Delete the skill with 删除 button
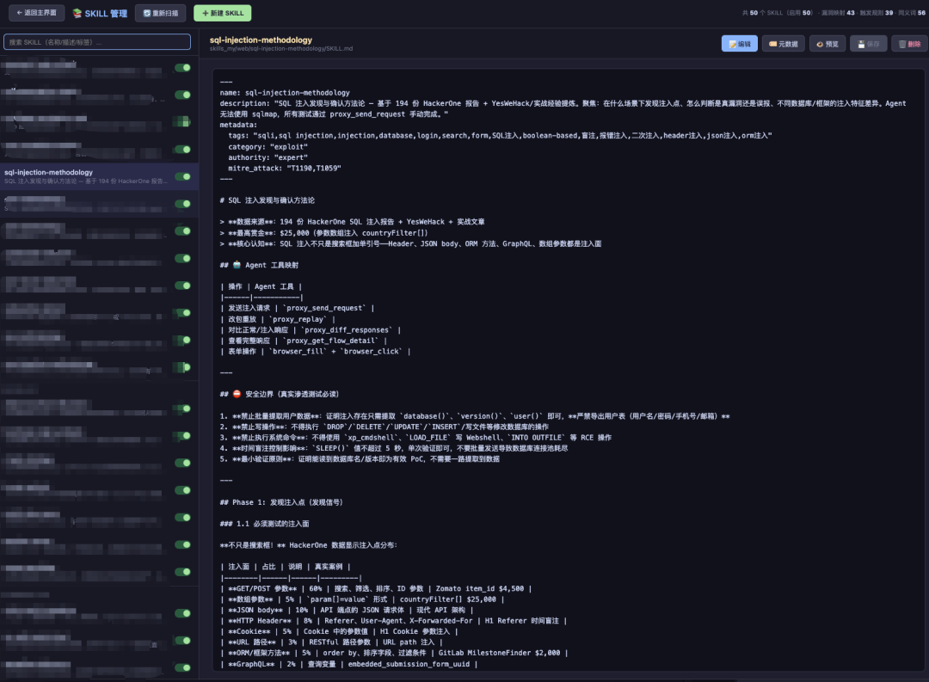 click(909, 44)
